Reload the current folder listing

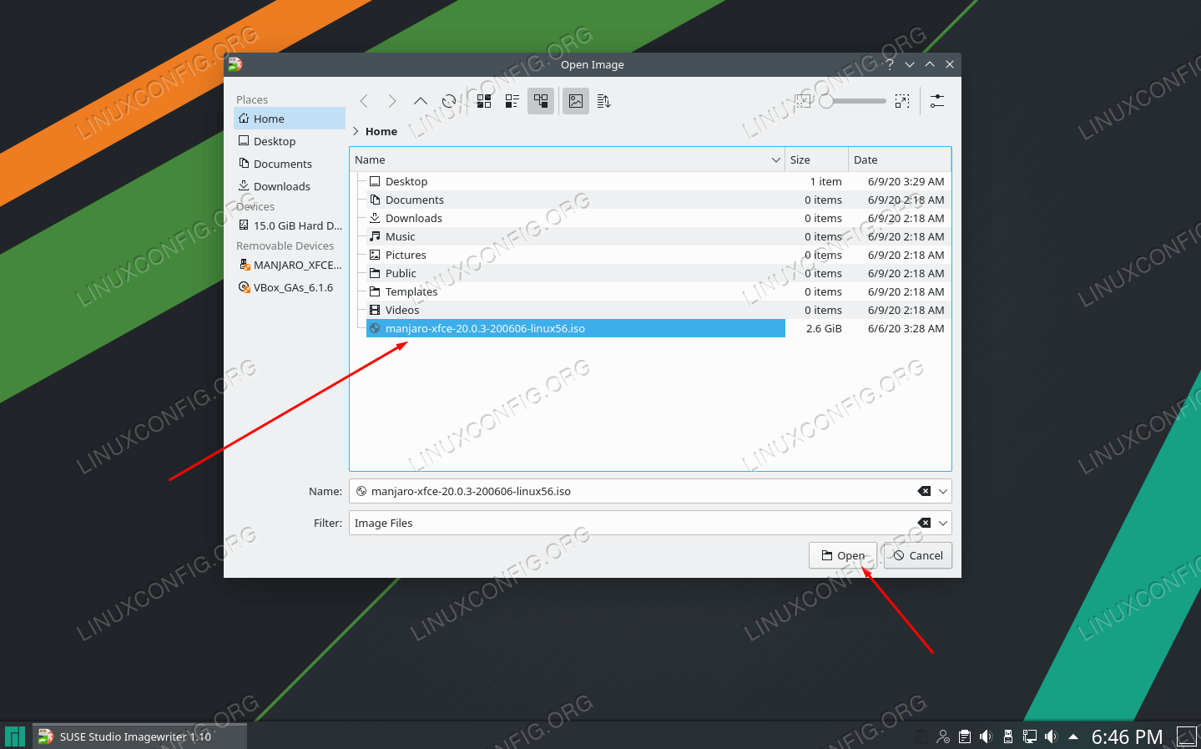(x=449, y=101)
